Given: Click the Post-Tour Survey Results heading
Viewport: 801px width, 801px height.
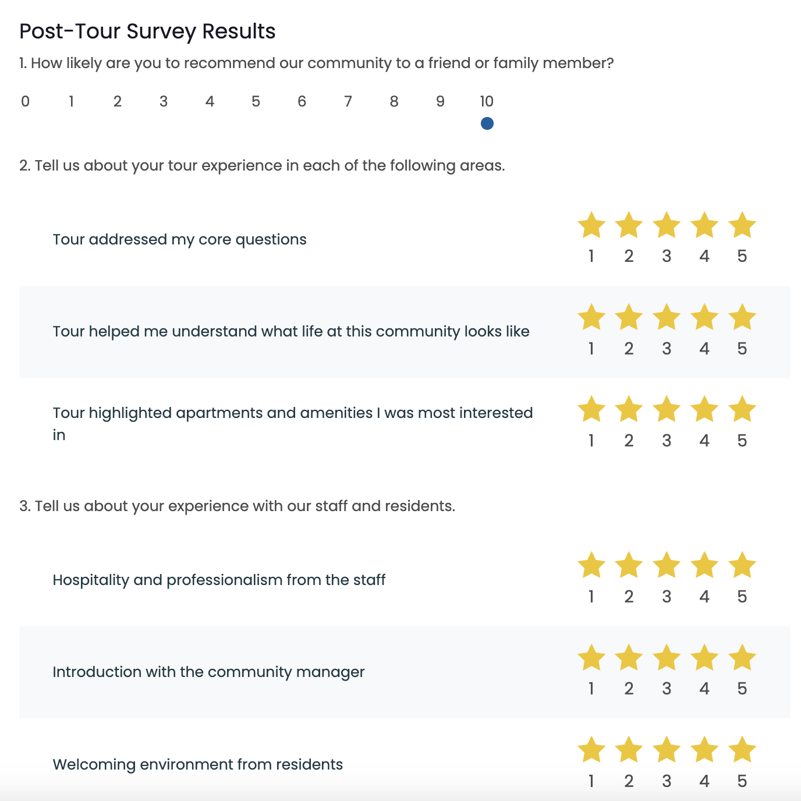Looking at the screenshot, I should [x=147, y=31].
